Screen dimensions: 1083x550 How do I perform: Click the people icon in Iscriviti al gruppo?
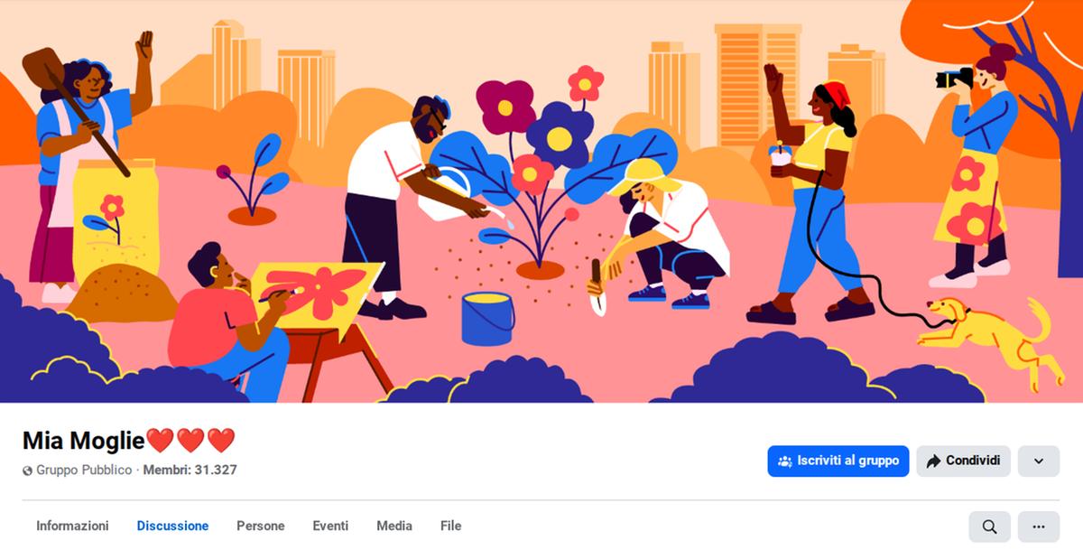[784, 461]
